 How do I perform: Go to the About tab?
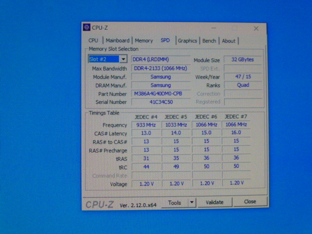coord(229,41)
